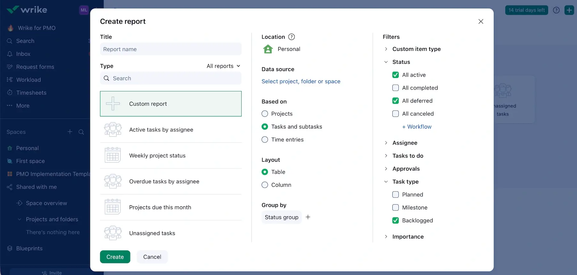Viewport: 577px width, 275px height.
Task: Click the Personal location selector
Action: pos(282,49)
